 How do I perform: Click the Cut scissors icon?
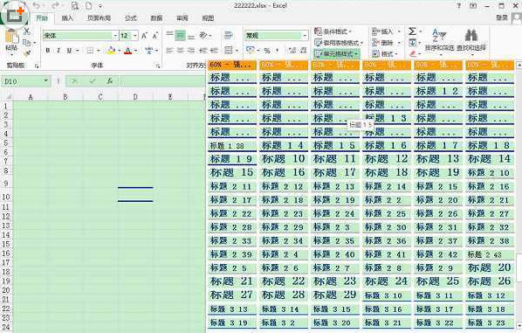[27, 32]
